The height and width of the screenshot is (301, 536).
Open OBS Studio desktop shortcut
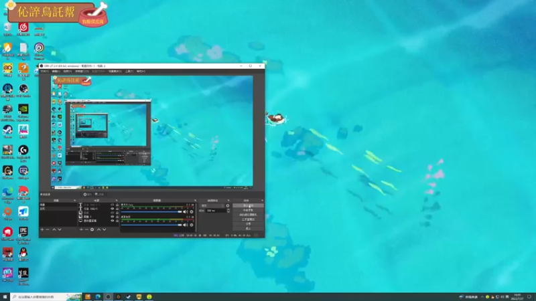click(x=23, y=90)
